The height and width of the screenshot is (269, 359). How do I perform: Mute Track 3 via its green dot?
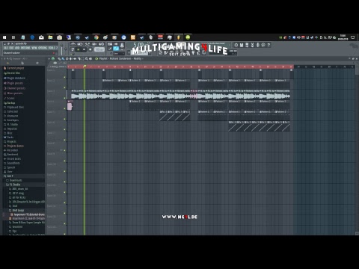(64, 98)
